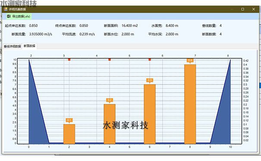Click the 平均水深 value 2.000 m
Image resolution: width=261 pixels, height=161 pixels.
172,34
